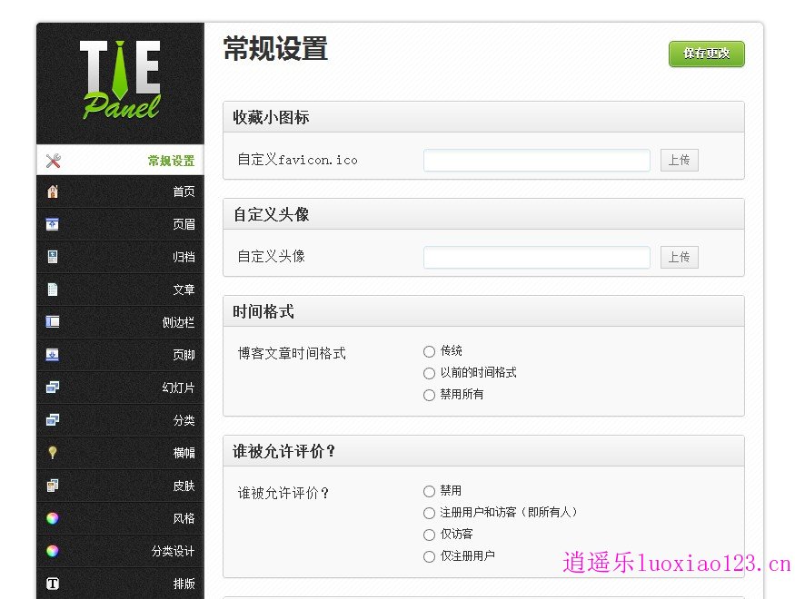The width and height of the screenshot is (795, 599).
Task: Open the 页脚 settings
Action: tap(120, 355)
